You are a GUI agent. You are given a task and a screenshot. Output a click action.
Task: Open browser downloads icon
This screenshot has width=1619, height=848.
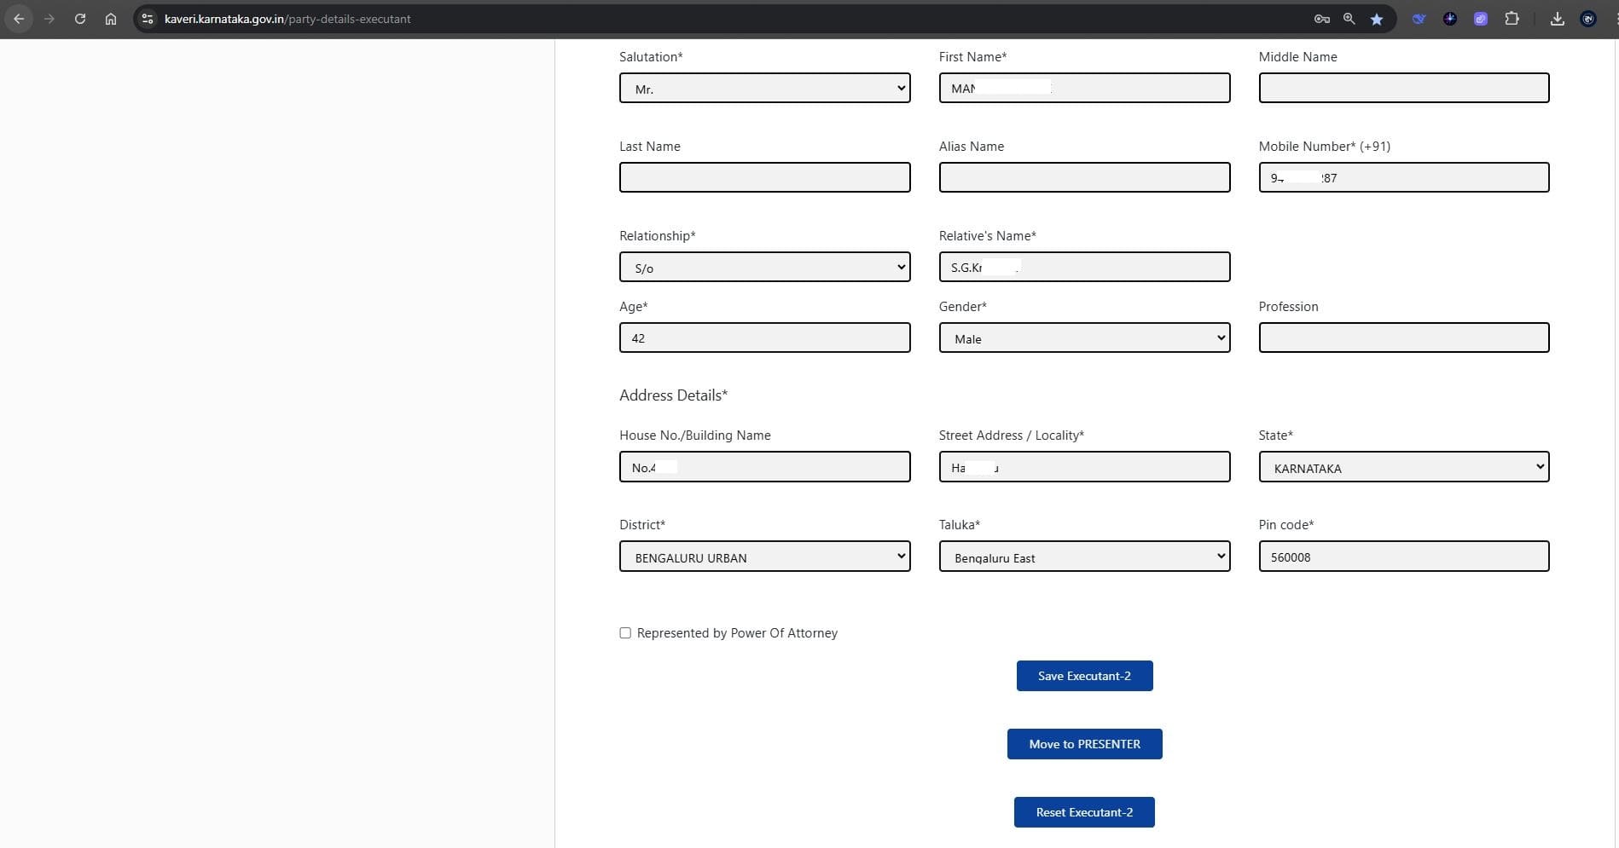(1557, 19)
